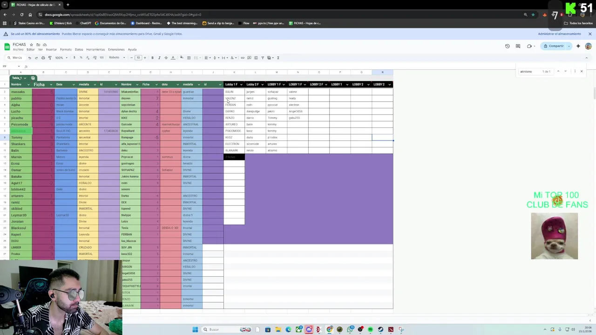Click Steam icon in taskbar
This screenshot has height=335, width=596.
click(x=380, y=329)
